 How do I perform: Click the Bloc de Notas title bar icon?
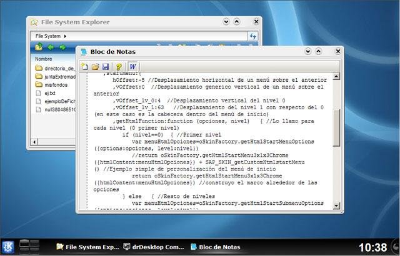[x=84, y=52]
